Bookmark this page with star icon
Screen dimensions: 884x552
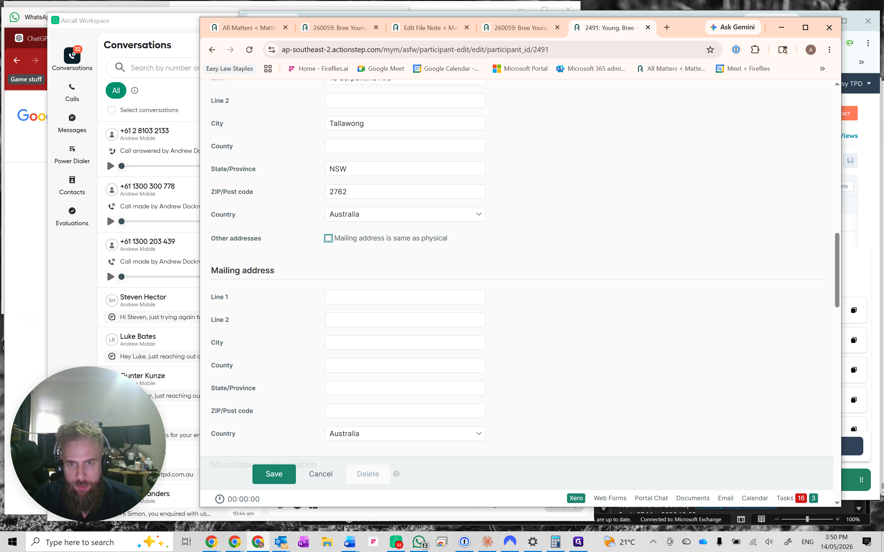[710, 50]
